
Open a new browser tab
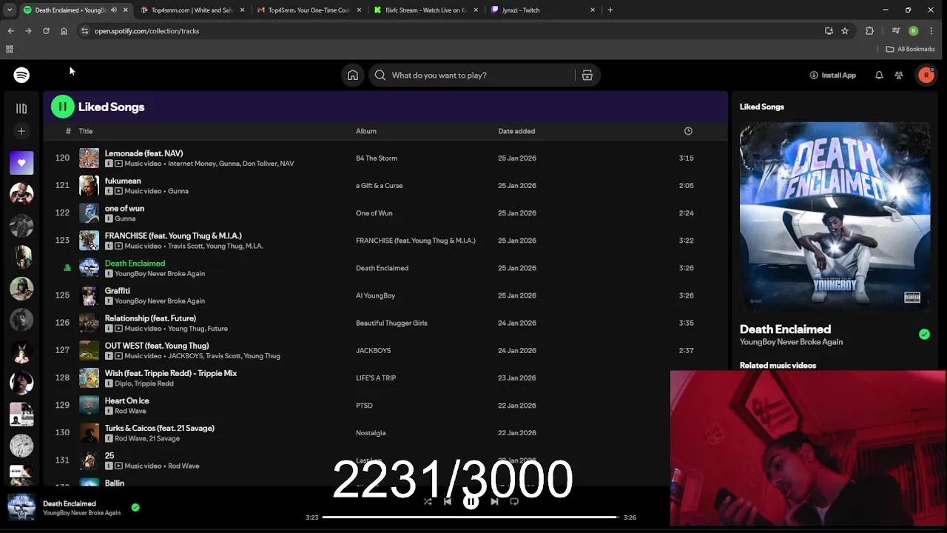pyautogui.click(x=610, y=10)
